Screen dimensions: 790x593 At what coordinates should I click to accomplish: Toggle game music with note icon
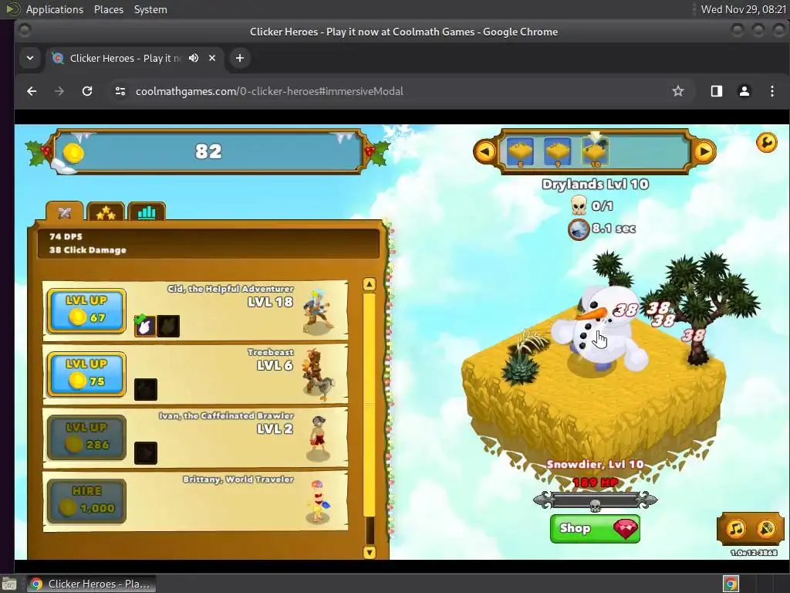(735, 528)
